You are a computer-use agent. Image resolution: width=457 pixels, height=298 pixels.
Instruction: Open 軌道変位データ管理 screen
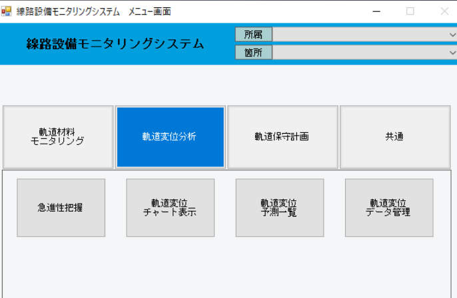pos(389,208)
